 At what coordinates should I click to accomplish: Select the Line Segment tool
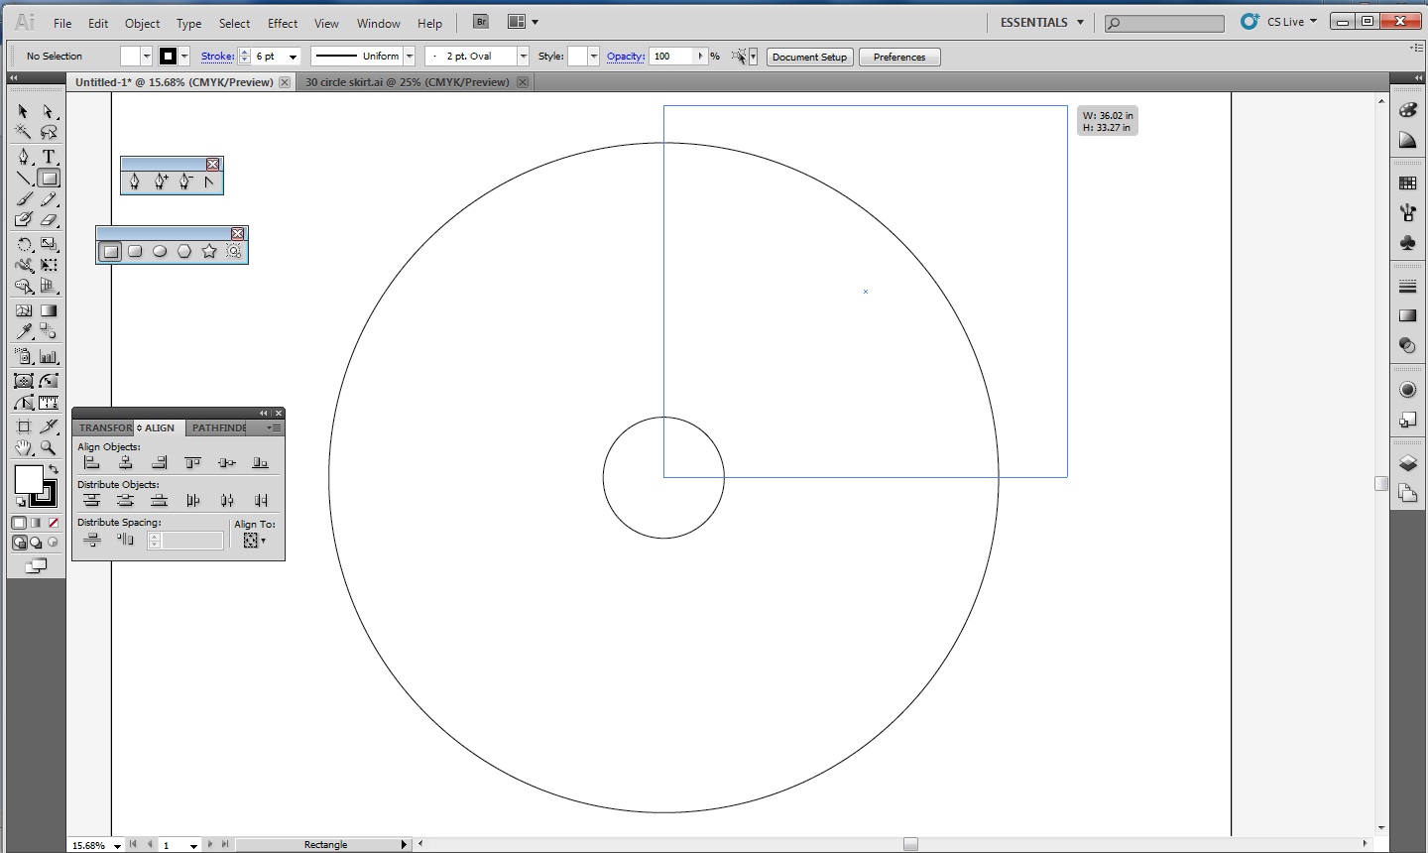(24, 179)
